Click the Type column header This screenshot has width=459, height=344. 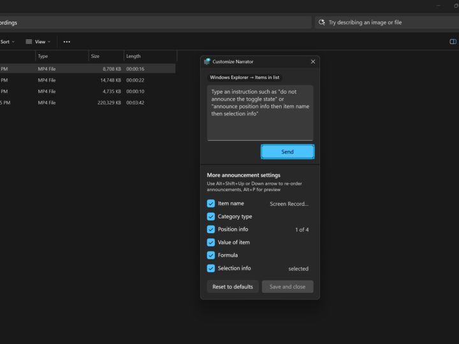coord(43,56)
